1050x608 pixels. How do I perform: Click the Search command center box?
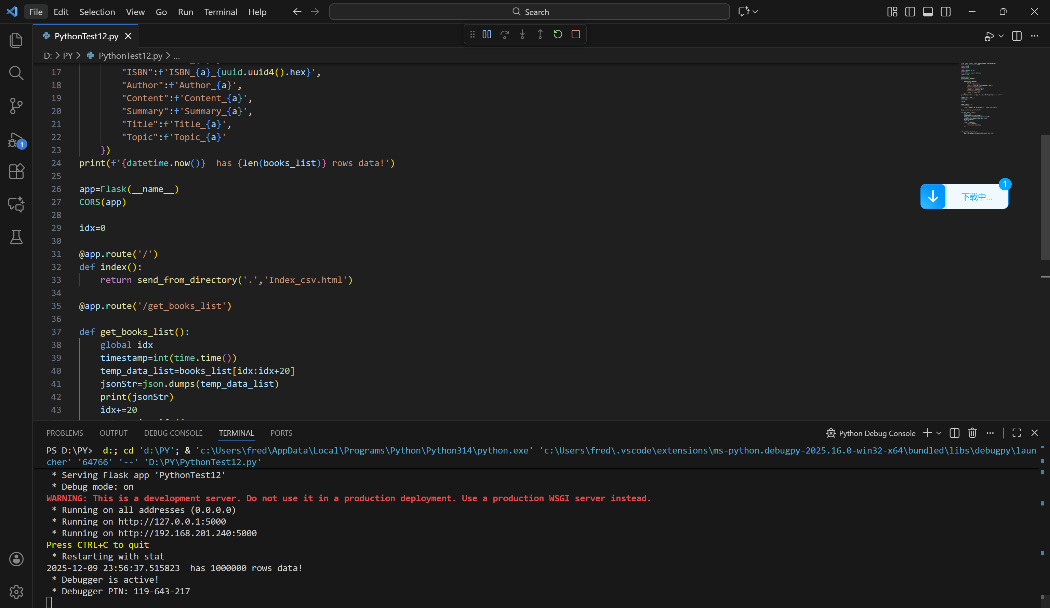pos(529,12)
